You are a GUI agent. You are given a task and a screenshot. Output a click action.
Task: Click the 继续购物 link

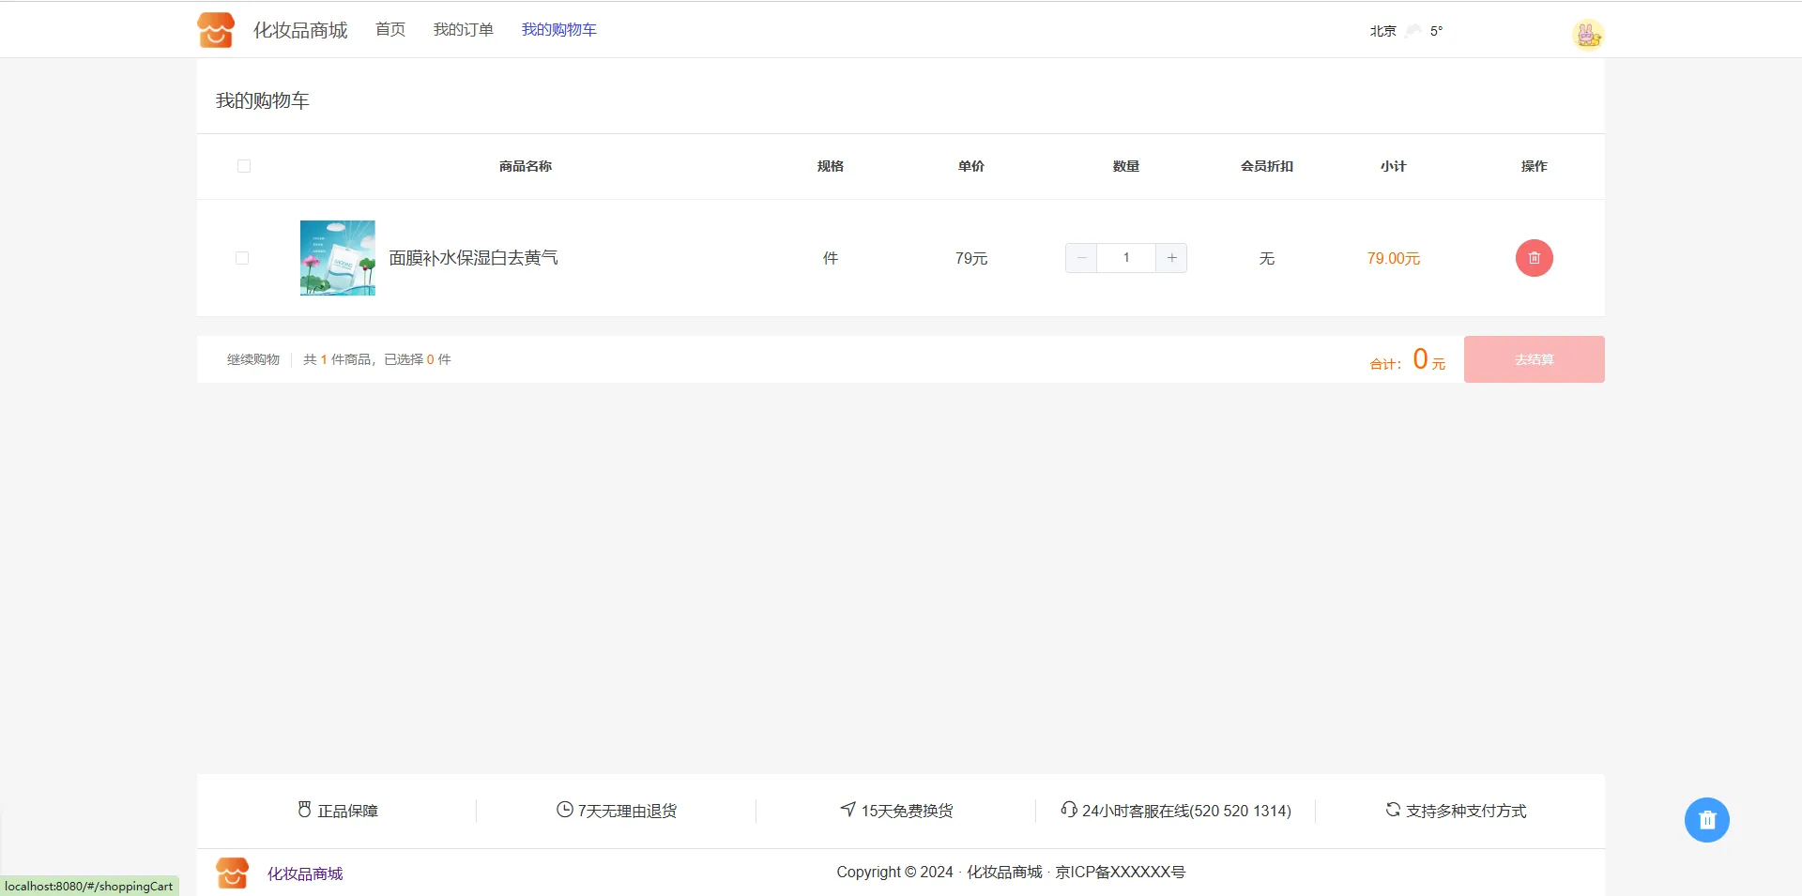coord(253,359)
